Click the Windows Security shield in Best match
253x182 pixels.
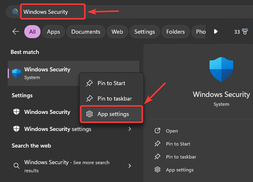(17, 73)
